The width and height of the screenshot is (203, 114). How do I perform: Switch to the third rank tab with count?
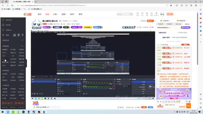coord(178,24)
